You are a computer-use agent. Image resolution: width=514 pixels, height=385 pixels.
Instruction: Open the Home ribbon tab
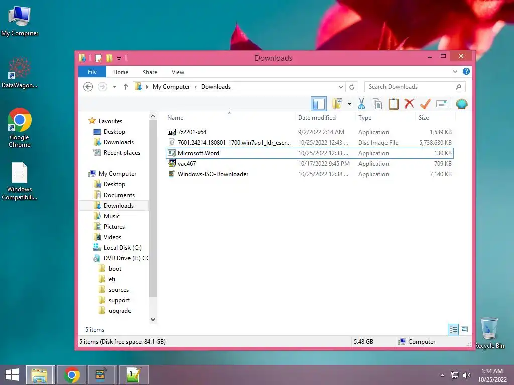(121, 72)
